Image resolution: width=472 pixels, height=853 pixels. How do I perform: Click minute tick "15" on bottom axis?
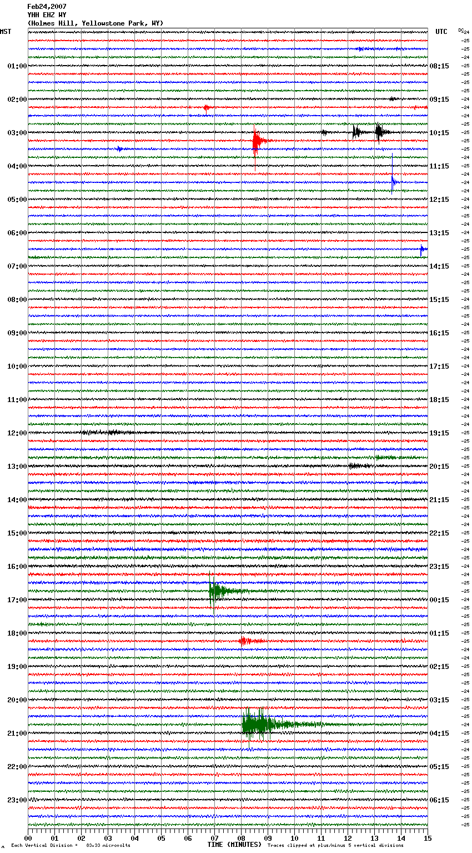click(x=428, y=838)
